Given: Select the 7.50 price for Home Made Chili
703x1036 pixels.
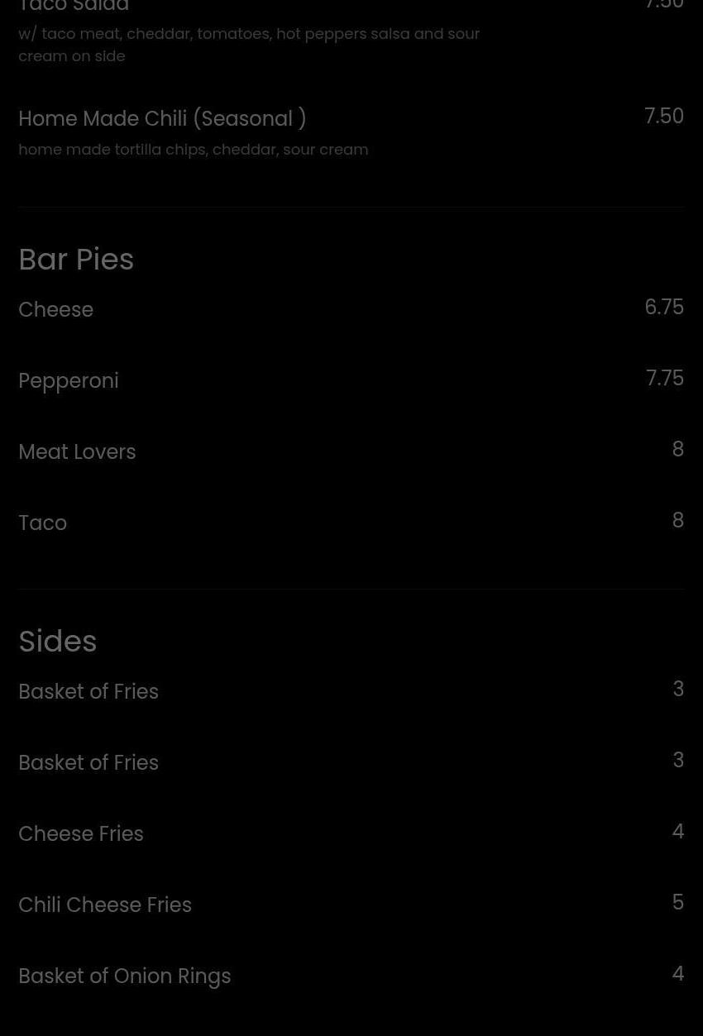Looking at the screenshot, I should tap(663, 117).
